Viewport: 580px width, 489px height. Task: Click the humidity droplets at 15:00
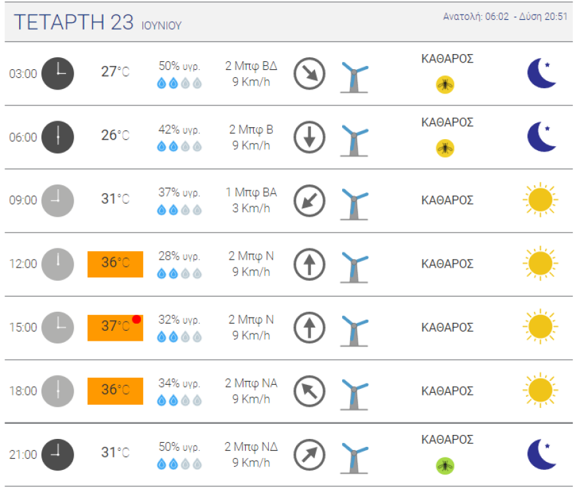[x=179, y=337]
